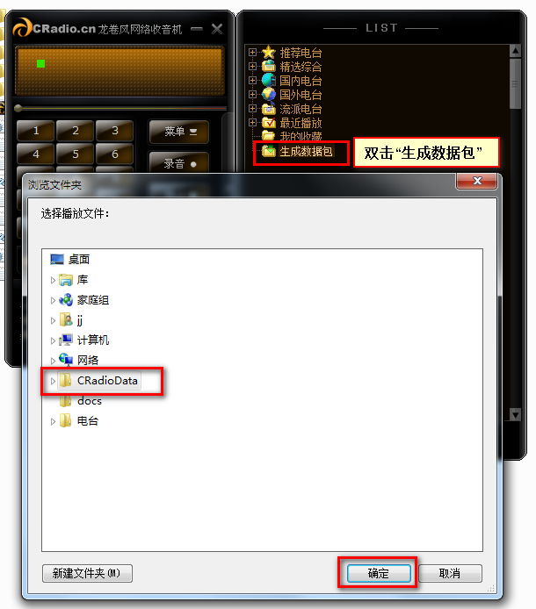536x609 pixels.
Task: Select preset station button 5
Action: (76, 154)
